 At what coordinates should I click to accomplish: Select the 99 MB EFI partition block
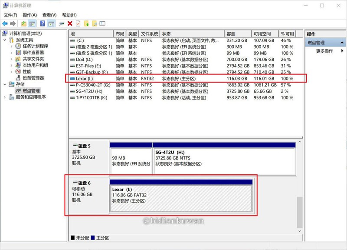[131, 158]
